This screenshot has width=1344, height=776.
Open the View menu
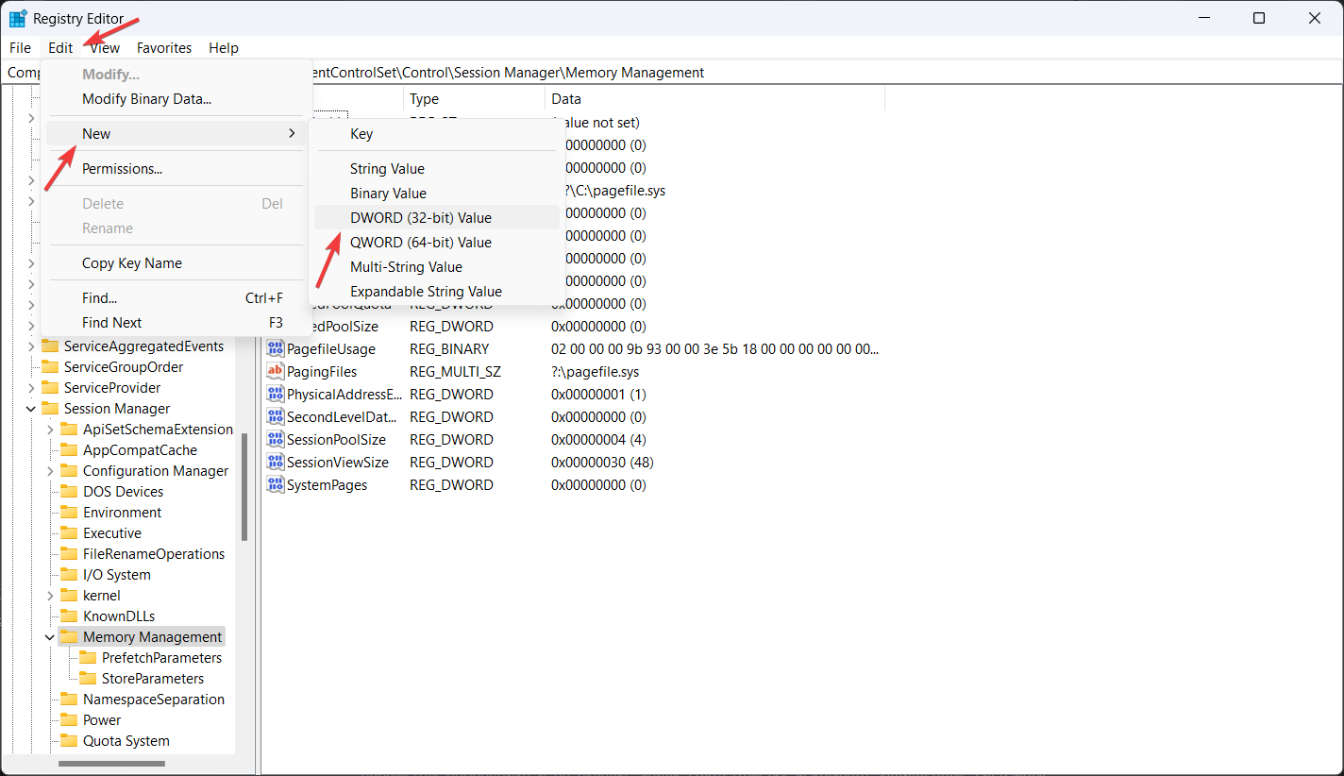(105, 47)
